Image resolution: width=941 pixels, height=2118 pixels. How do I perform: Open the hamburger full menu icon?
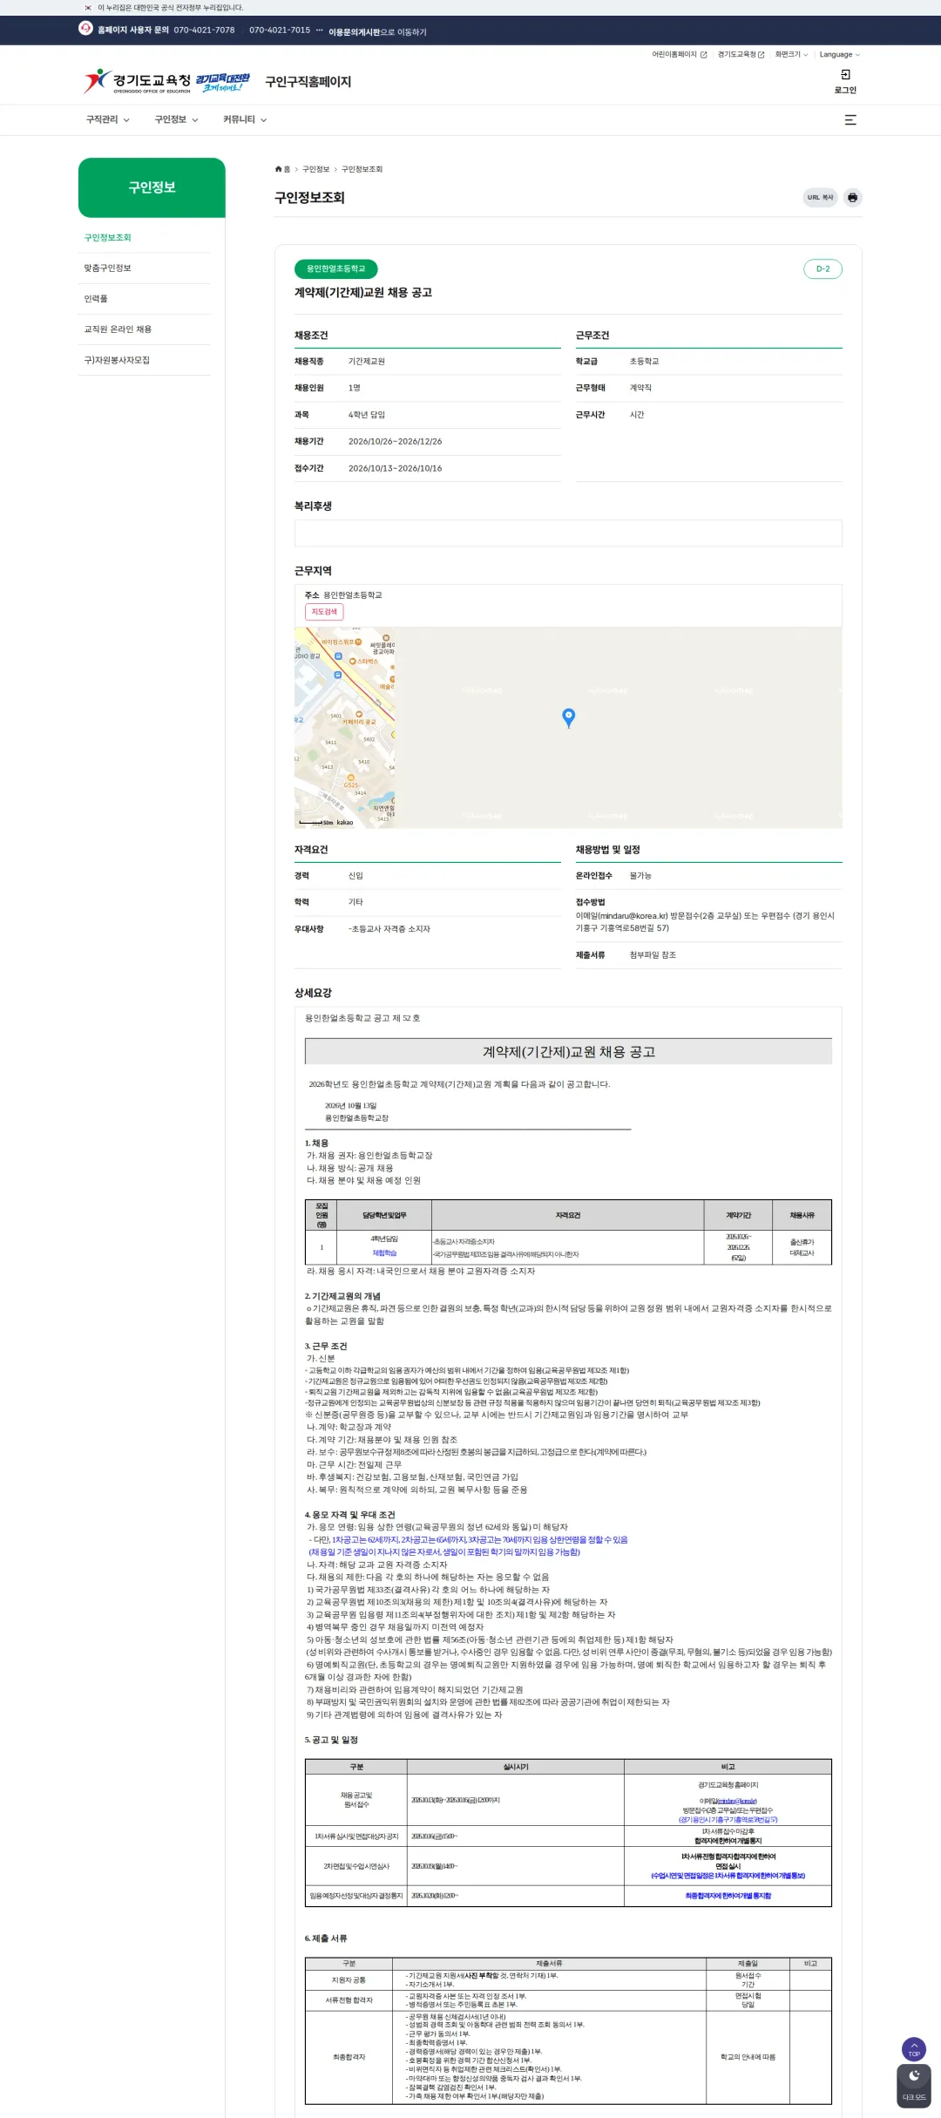tap(850, 120)
